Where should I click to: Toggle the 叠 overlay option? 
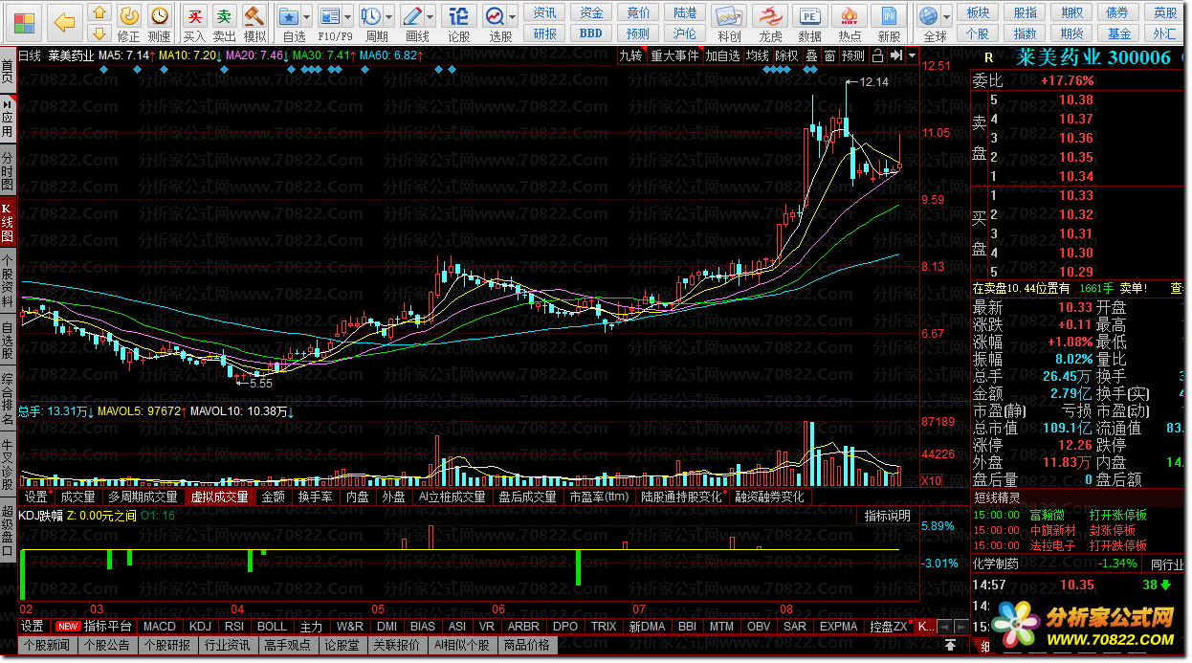pyautogui.click(x=811, y=55)
